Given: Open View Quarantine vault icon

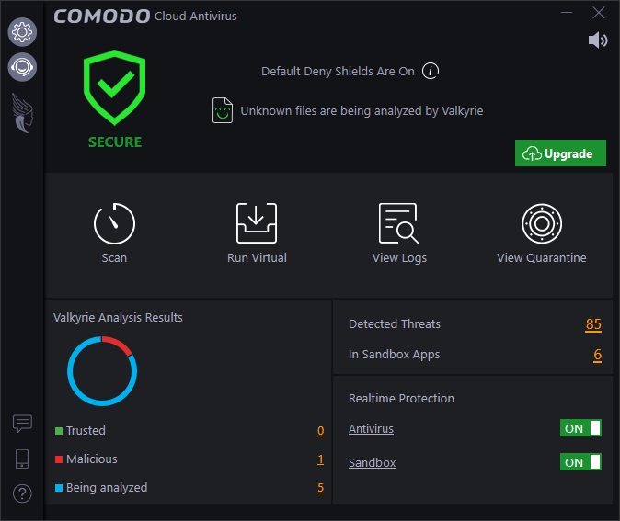Looking at the screenshot, I should click(x=542, y=223).
